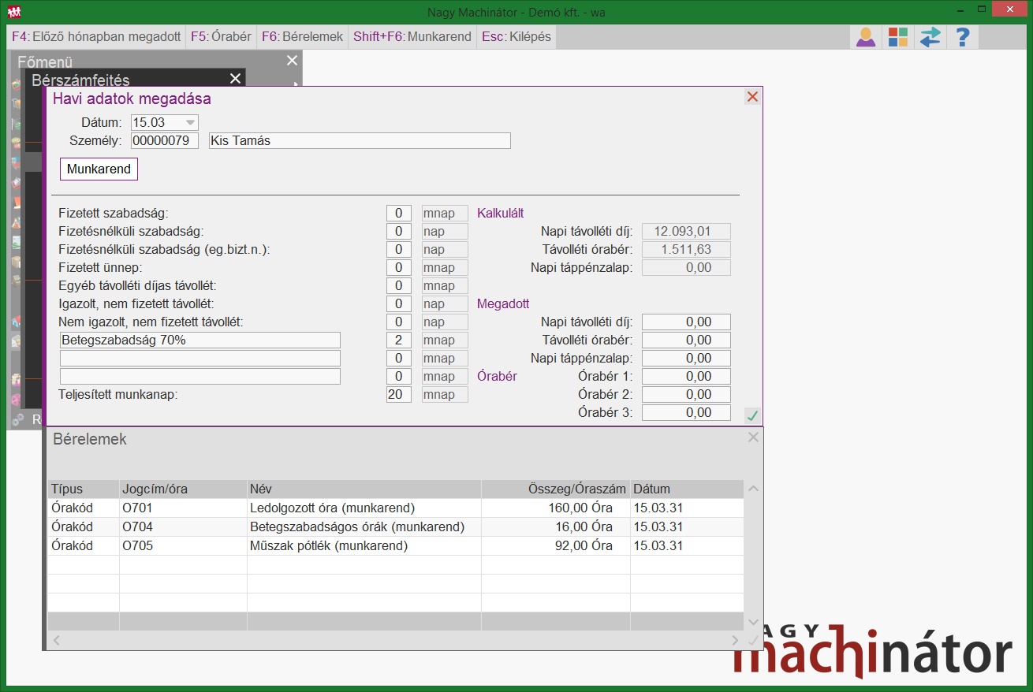
Task: Click the Bérelemek table scroll down arrow
Action: [753, 623]
